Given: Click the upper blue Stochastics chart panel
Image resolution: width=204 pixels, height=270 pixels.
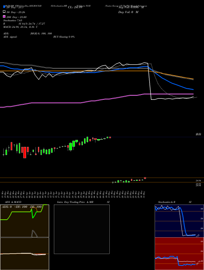Looking at the screenshot, I should (x=179, y=221).
